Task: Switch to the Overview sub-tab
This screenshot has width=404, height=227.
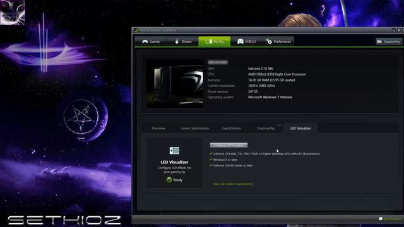Action: tap(158, 128)
